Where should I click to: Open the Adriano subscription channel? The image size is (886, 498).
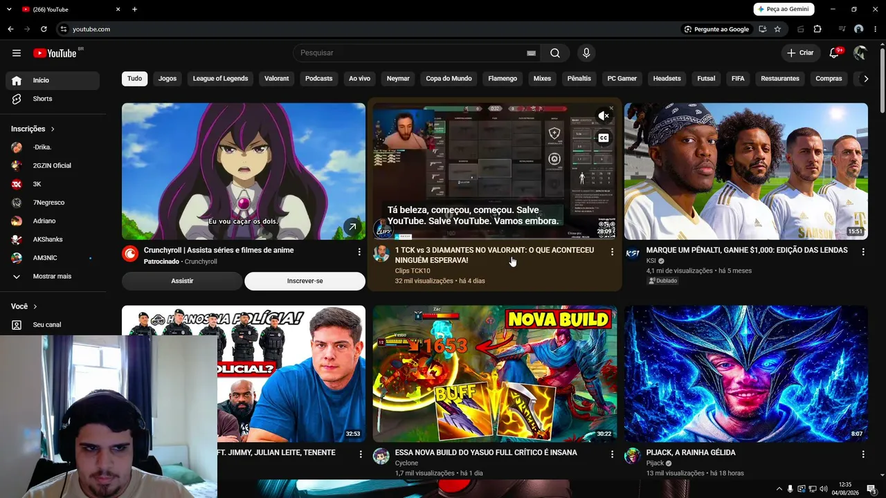[53, 221]
